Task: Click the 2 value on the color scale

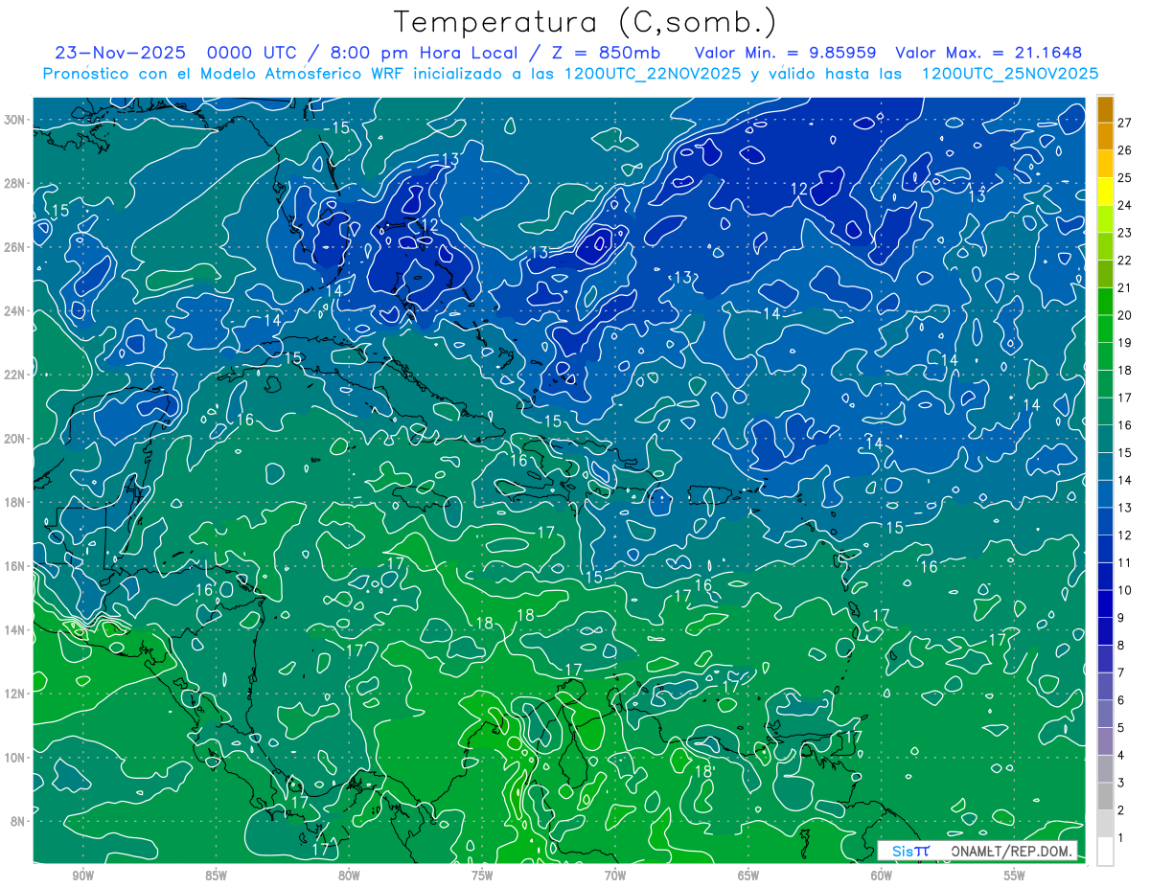Action: [x=1121, y=810]
